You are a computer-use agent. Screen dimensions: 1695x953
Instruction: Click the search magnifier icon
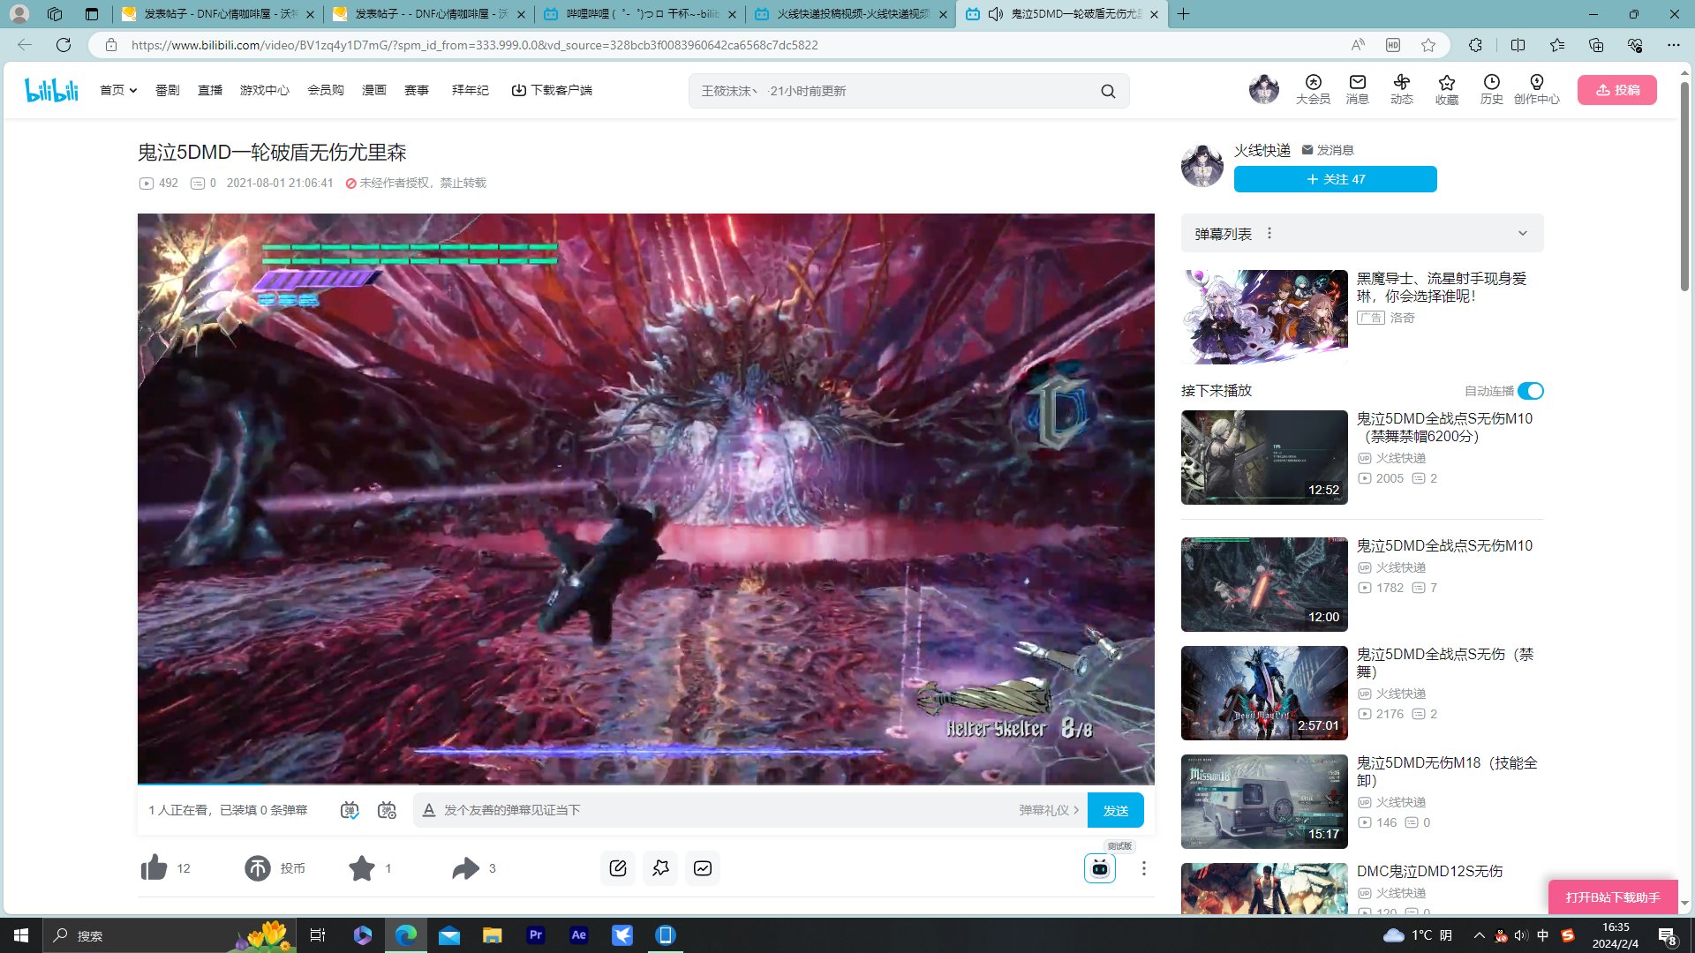tap(1108, 91)
